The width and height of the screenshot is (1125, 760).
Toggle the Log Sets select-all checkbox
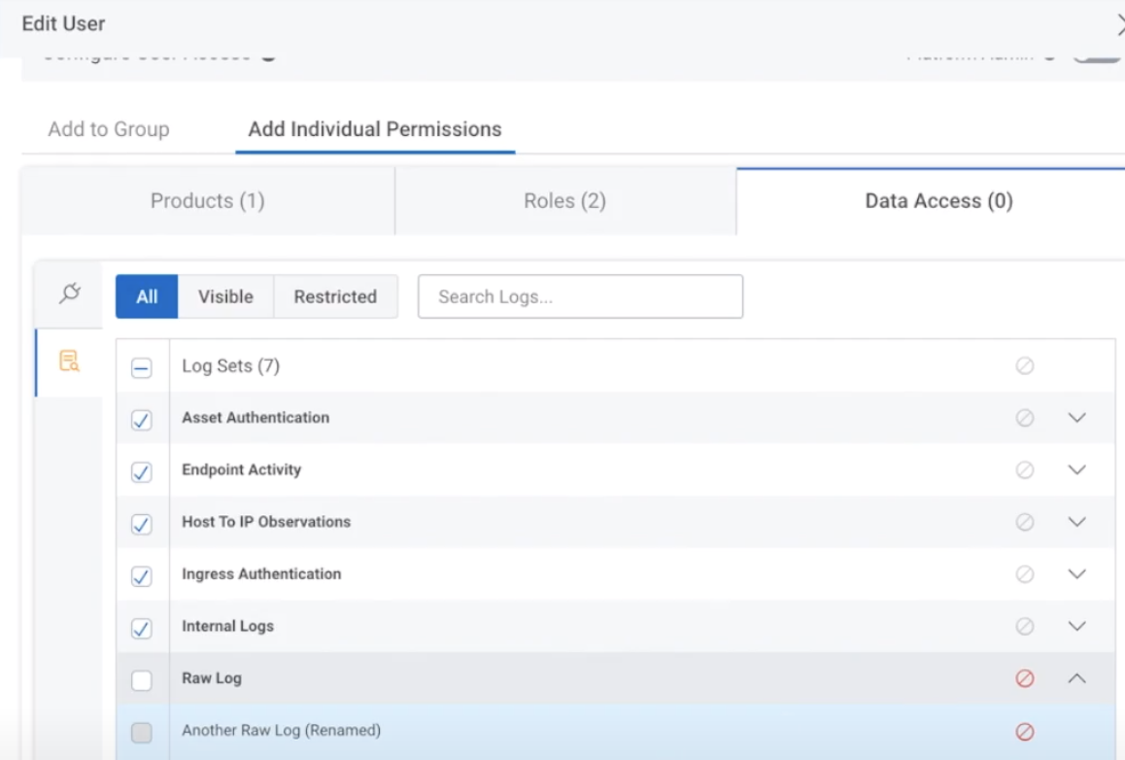pyautogui.click(x=141, y=368)
